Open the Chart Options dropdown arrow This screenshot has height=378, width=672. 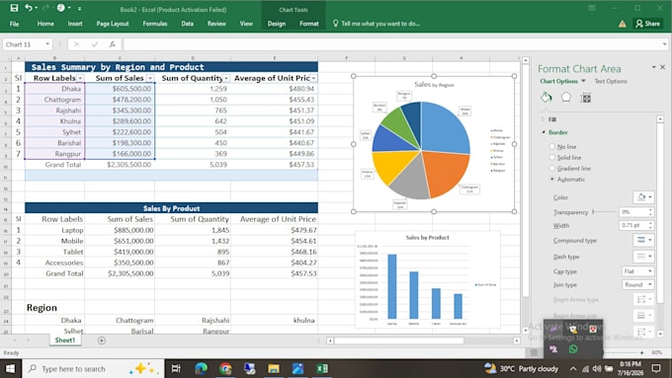pos(583,81)
